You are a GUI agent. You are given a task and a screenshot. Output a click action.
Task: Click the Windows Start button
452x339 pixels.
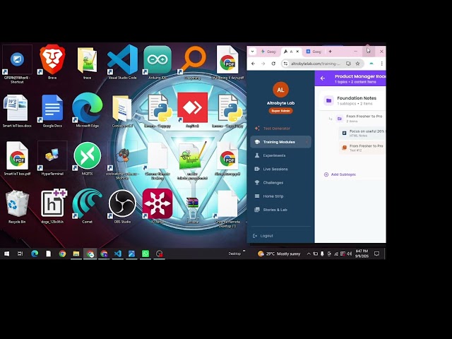pos(6,254)
